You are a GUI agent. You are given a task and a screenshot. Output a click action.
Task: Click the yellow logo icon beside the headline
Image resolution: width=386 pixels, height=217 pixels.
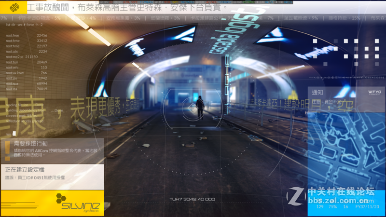[x=14, y=8]
